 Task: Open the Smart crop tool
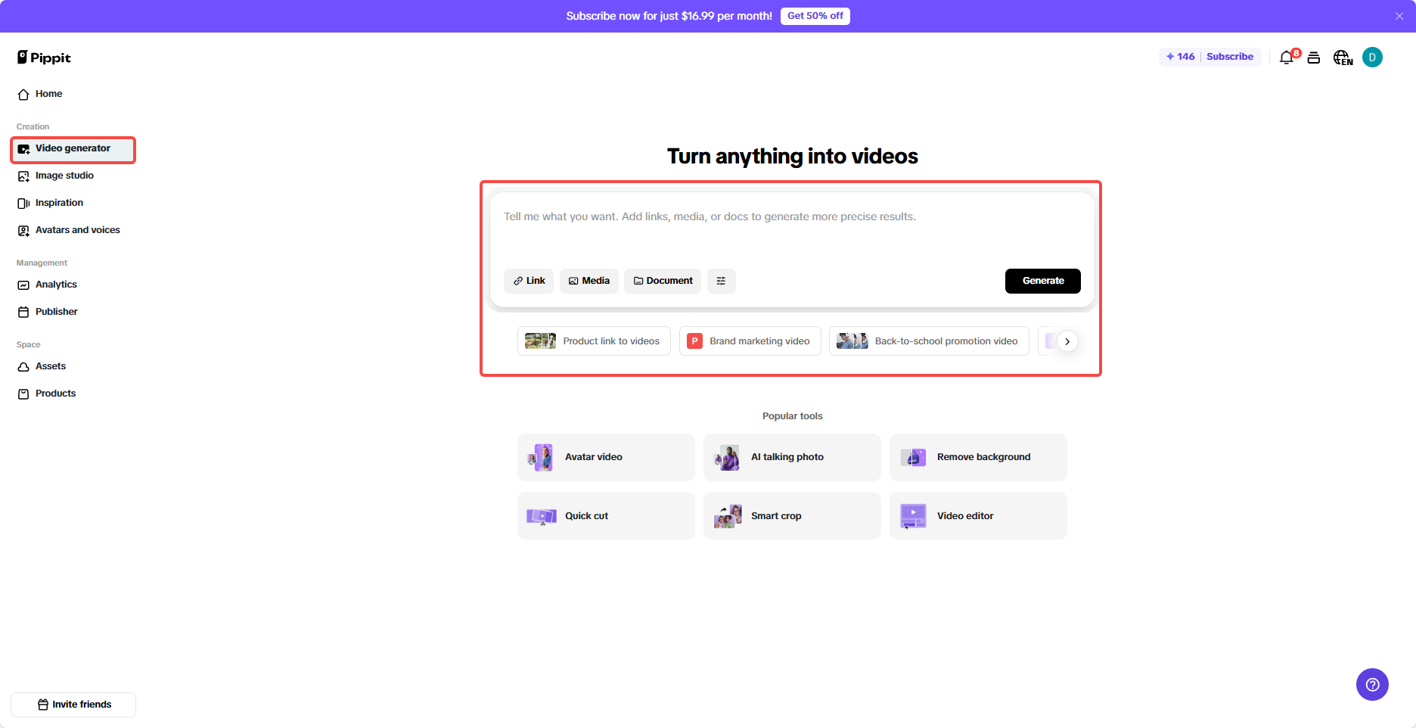(791, 515)
